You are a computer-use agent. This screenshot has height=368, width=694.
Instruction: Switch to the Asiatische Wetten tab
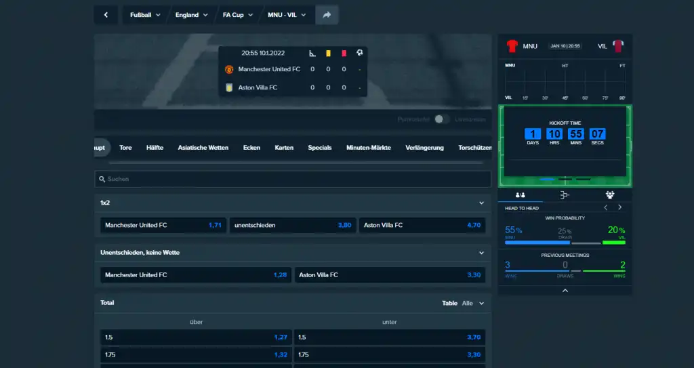coord(203,148)
